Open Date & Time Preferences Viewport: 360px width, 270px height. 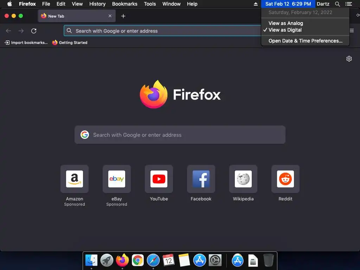[x=306, y=41]
